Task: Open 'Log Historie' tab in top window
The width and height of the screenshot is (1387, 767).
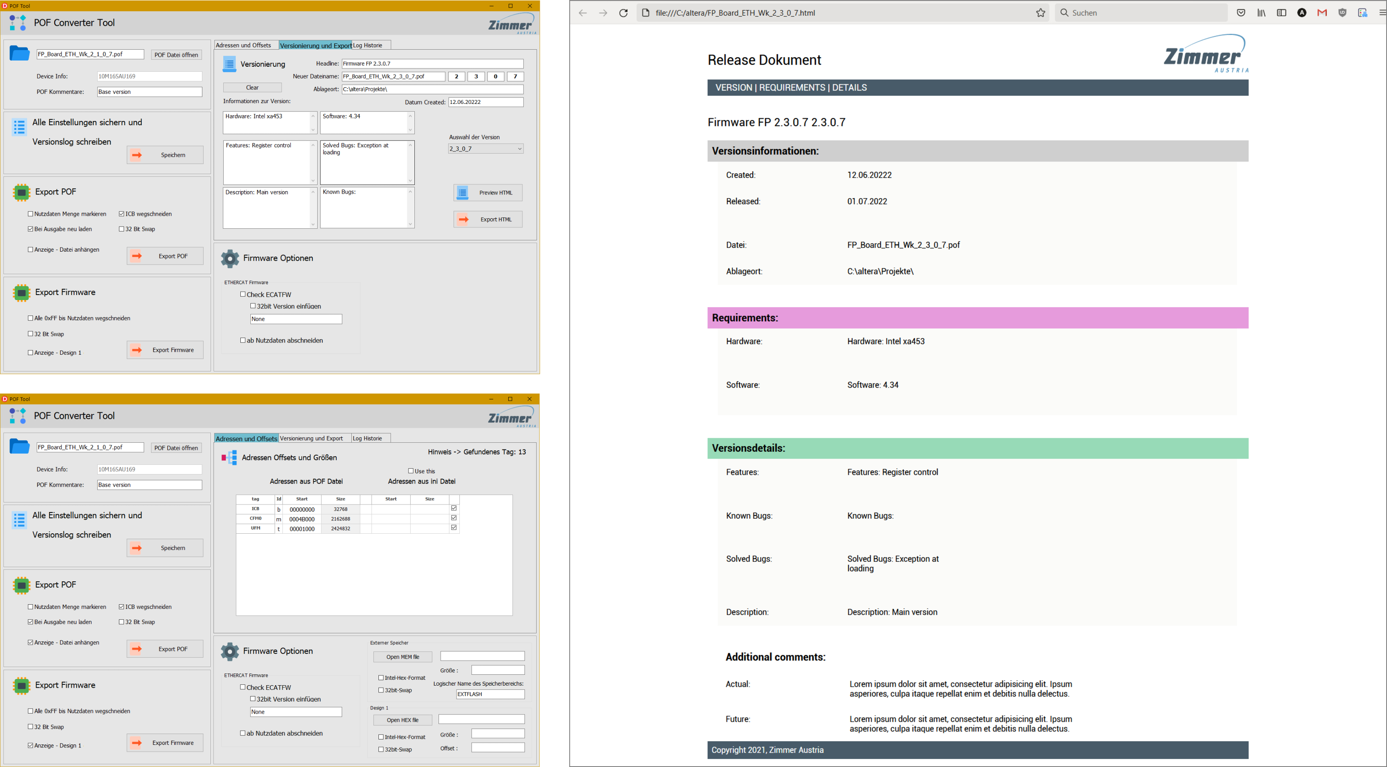Action: [x=371, y=45]
